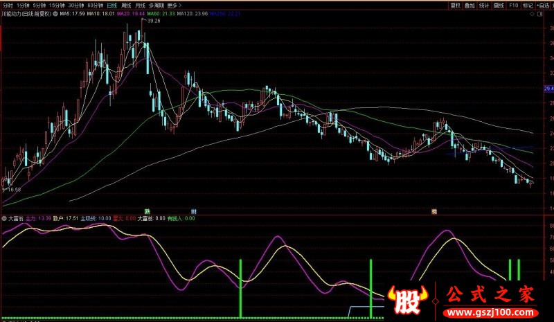554x322 pixels.
Task: Expand the 更多 periods menu
Action: coord(172,4)
